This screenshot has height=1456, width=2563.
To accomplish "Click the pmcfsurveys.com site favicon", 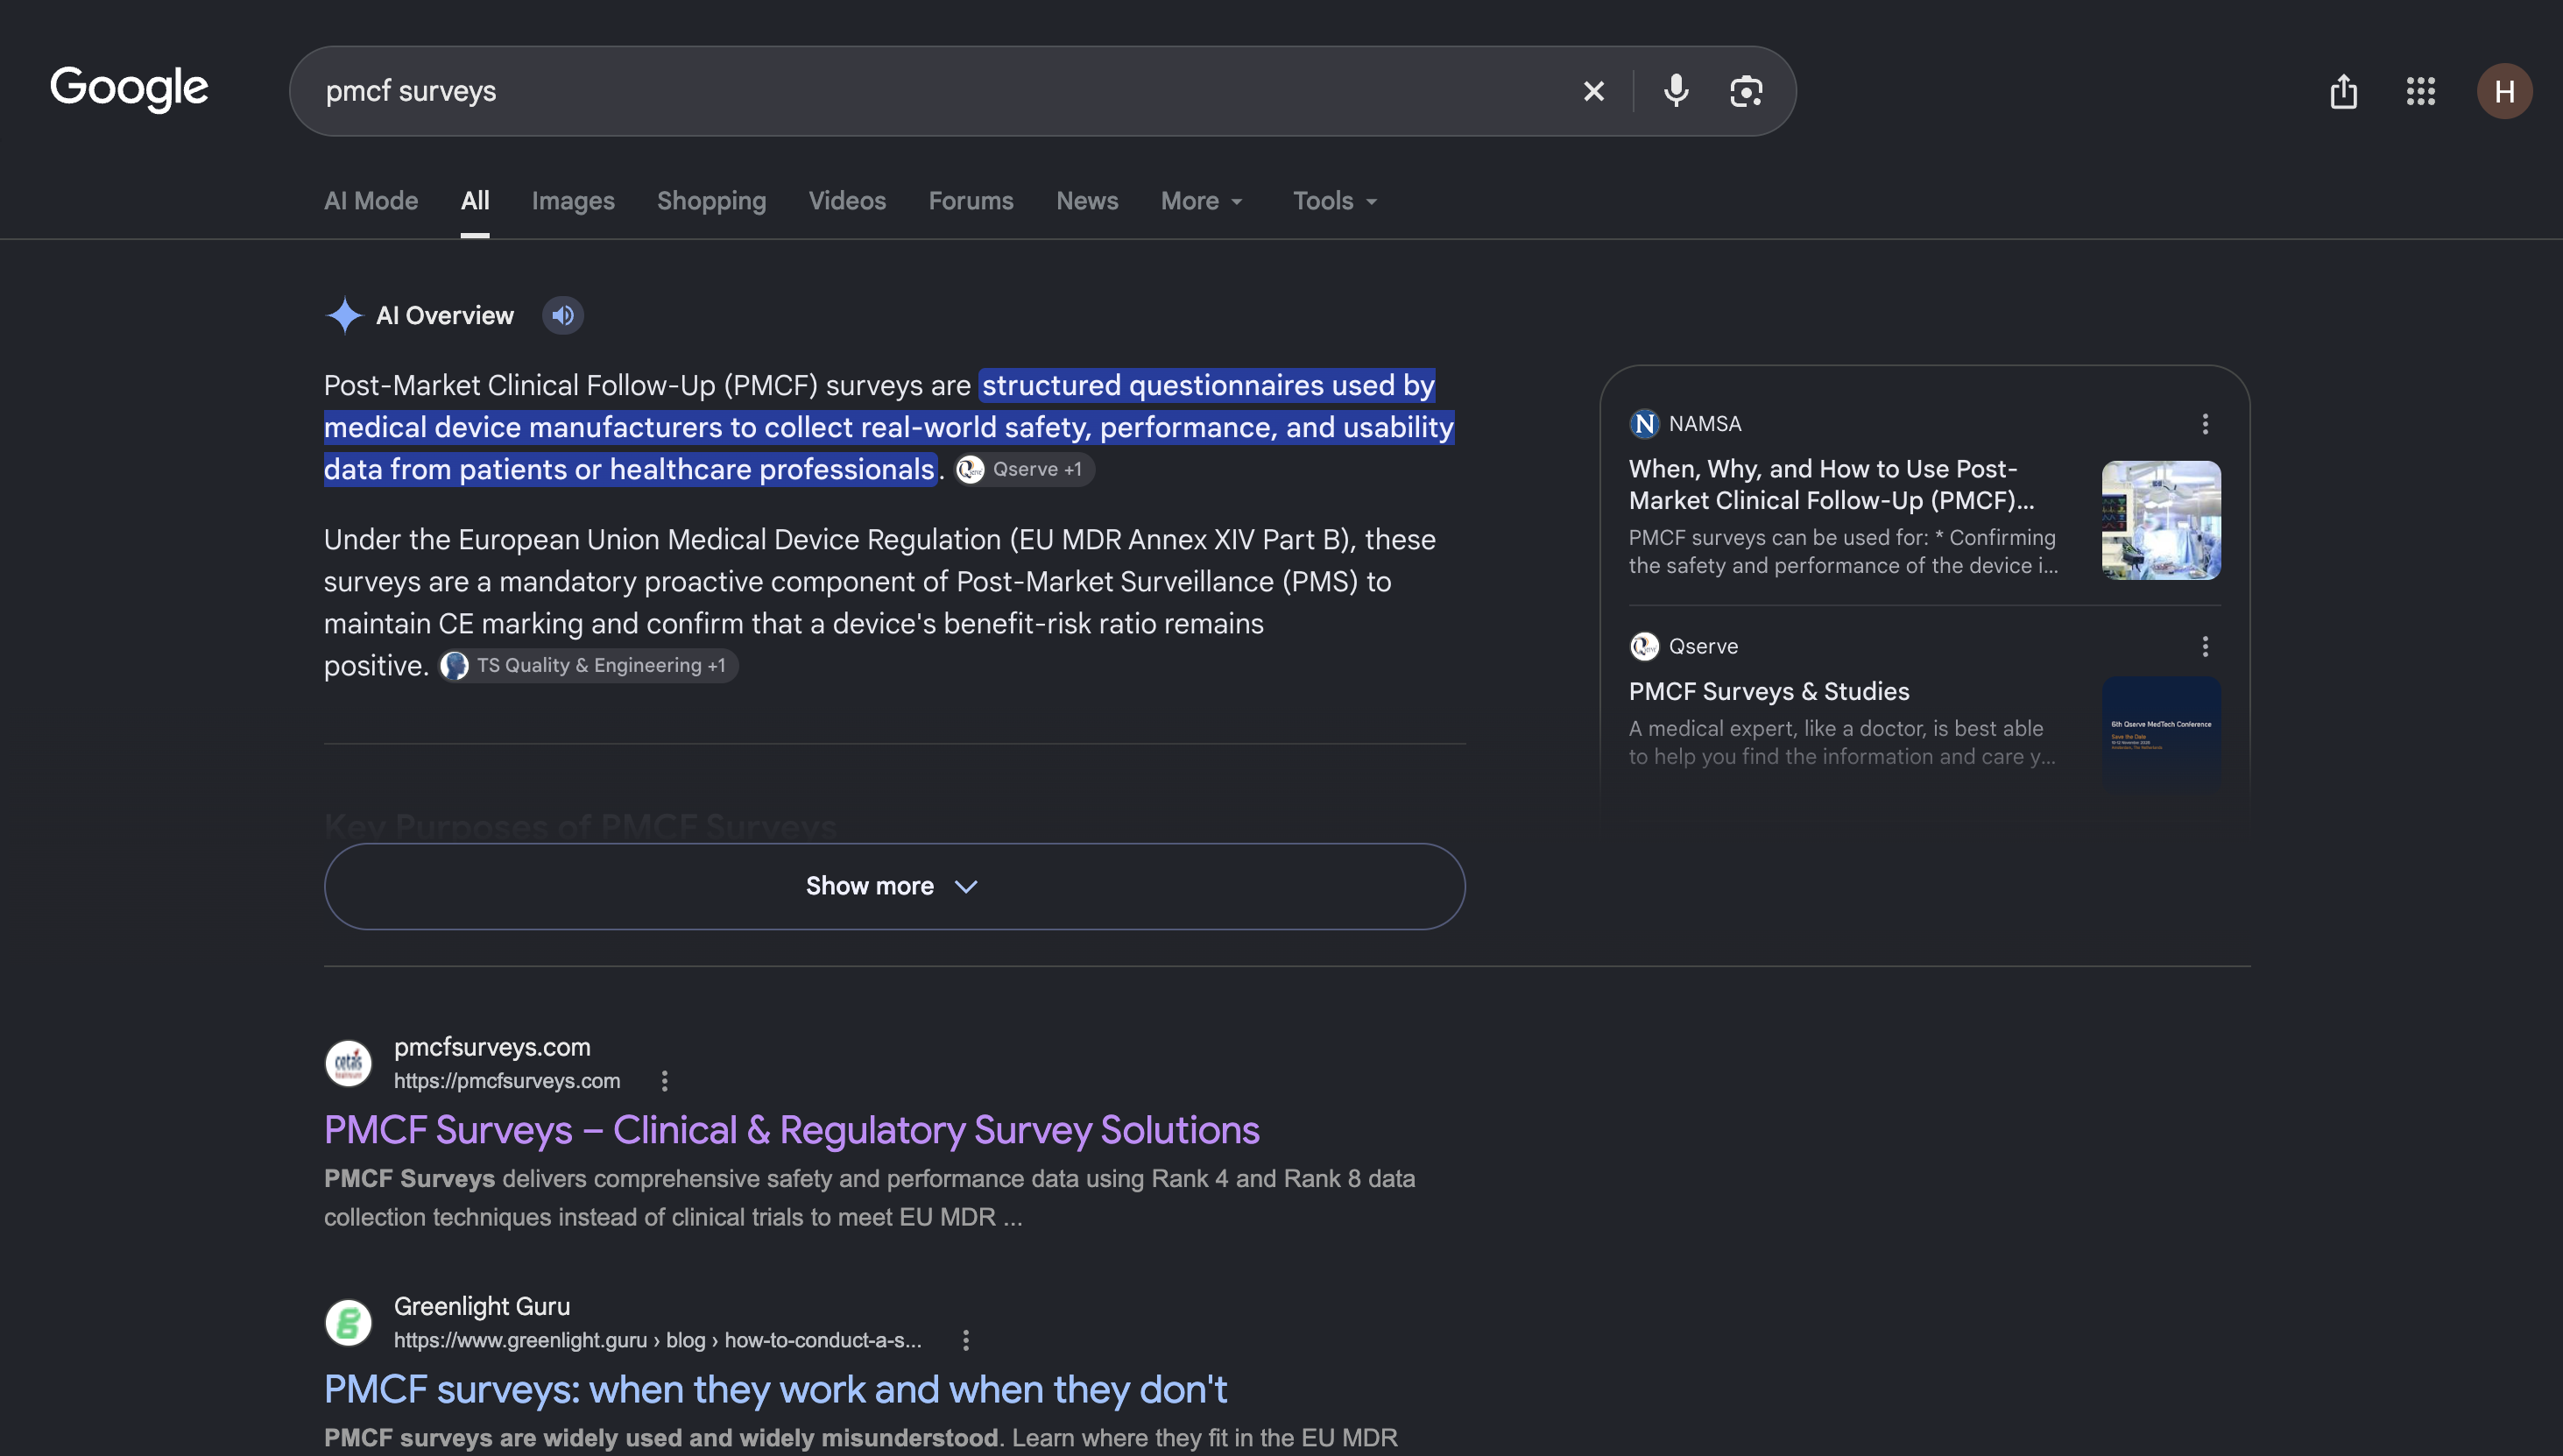I will [x=348, y=1062].
